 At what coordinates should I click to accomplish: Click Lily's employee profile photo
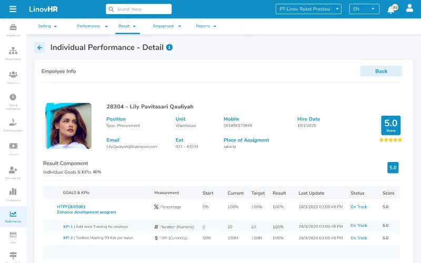click(x=68, y=126)
